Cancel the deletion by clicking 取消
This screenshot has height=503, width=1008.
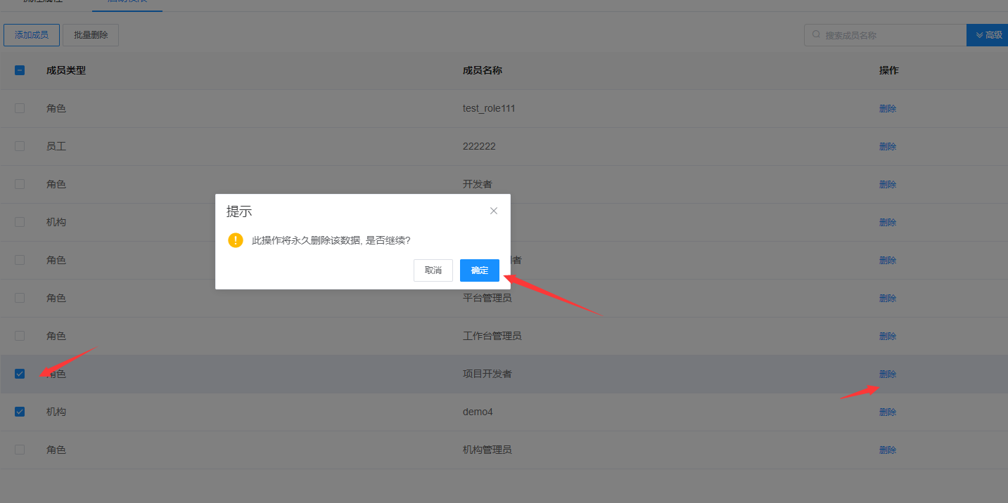[x=433, y=270]
